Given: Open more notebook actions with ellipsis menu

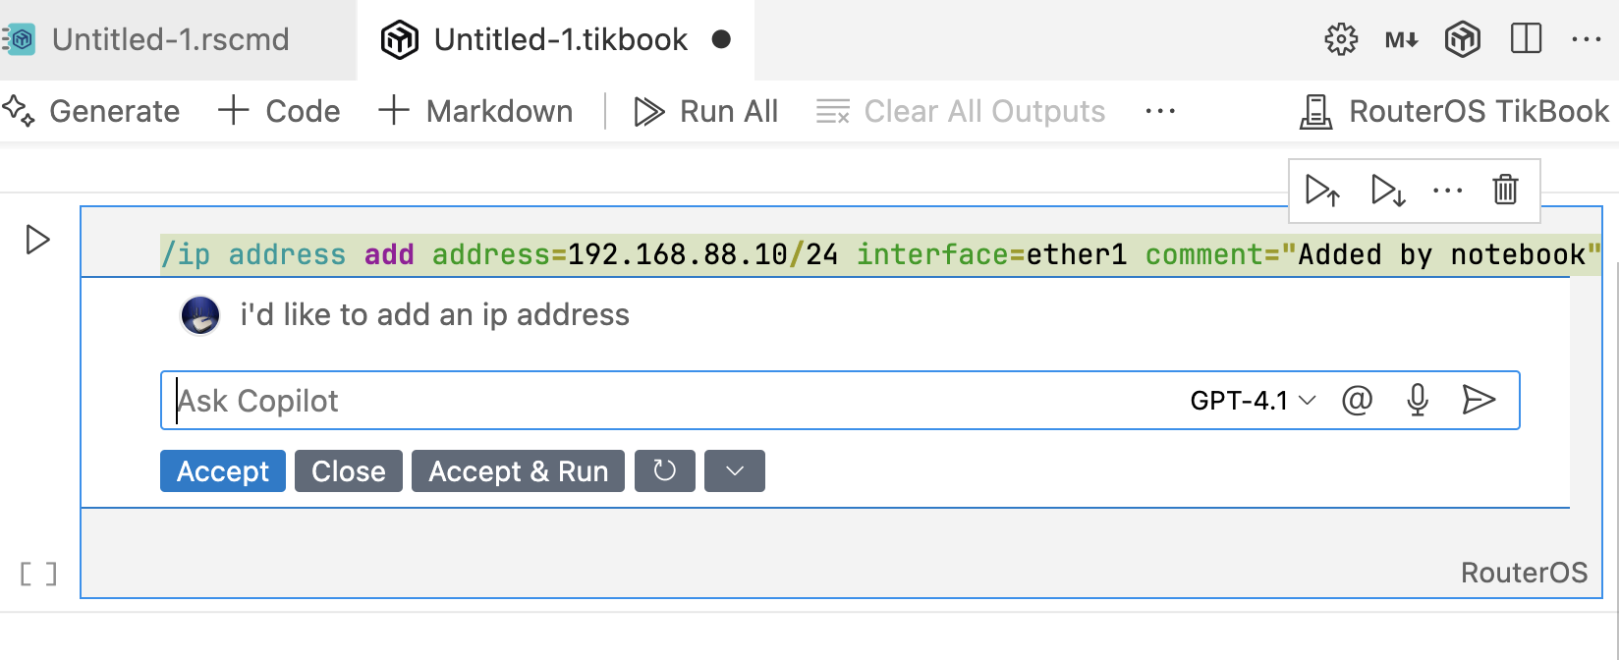Looking at the screenshot, I should 1160,111.
